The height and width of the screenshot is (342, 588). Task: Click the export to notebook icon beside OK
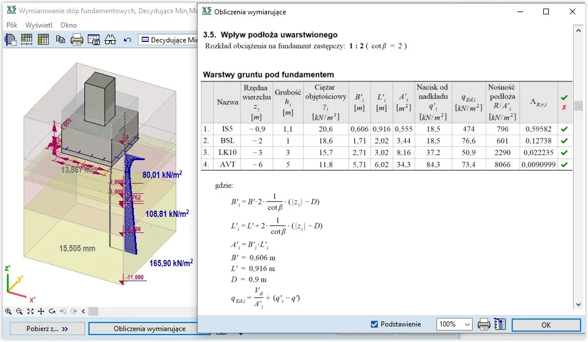click(500, 324)
